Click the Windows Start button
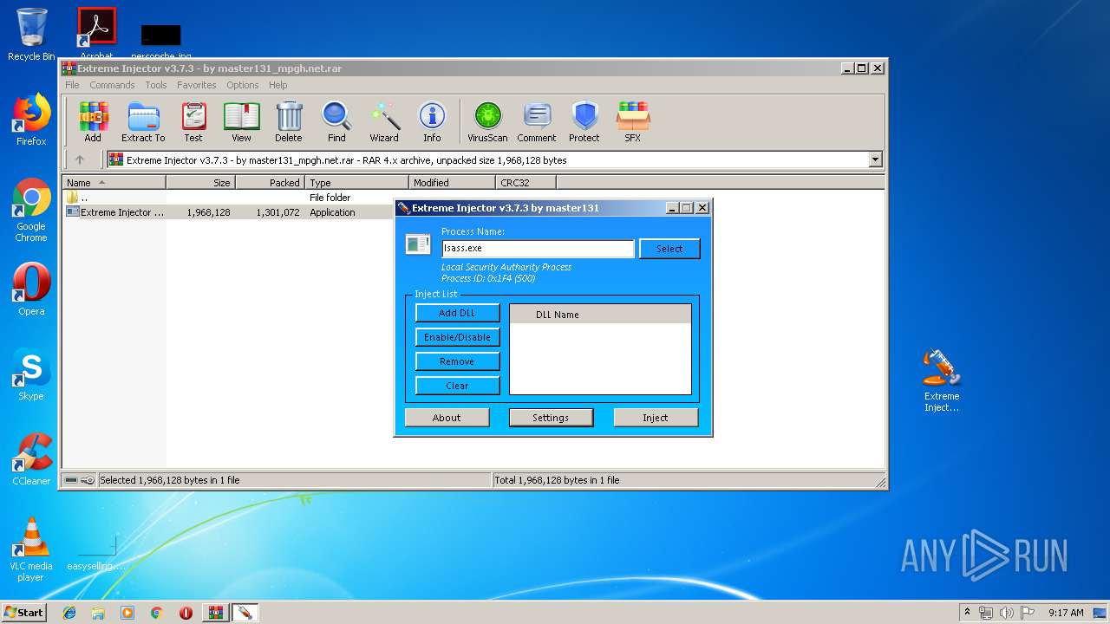The height and width of the screenshot is (624, 1110). [24, 613]
